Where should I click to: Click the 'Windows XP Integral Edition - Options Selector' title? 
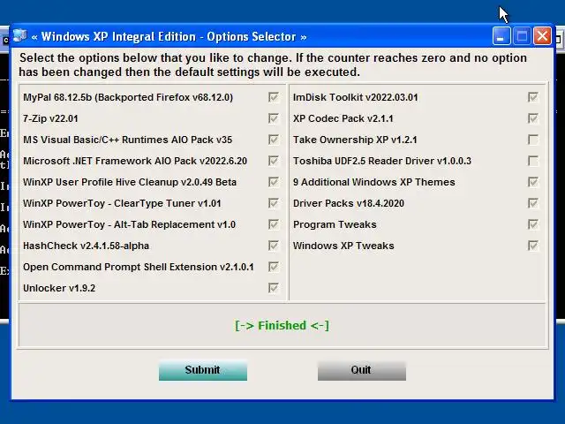(169, 36)
